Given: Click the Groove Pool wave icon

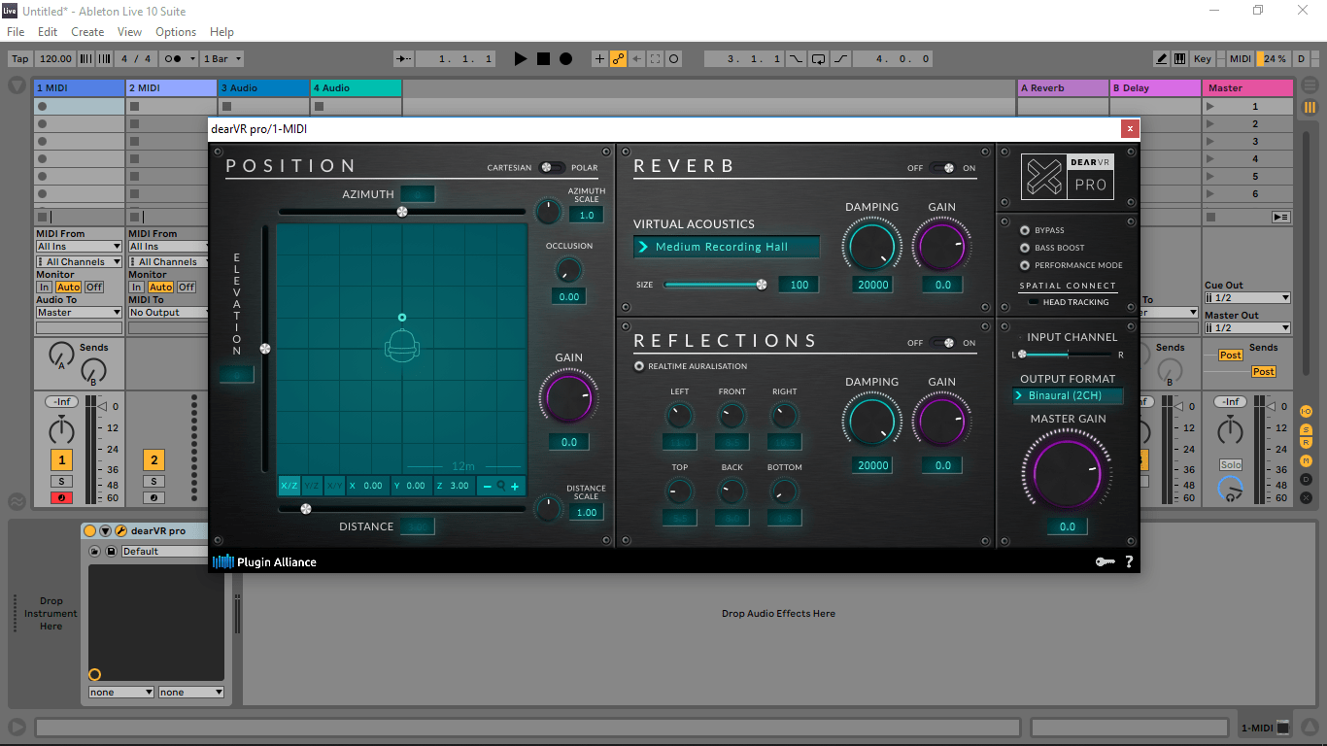Looking at the screenshot, I should [x=17, y=501].
